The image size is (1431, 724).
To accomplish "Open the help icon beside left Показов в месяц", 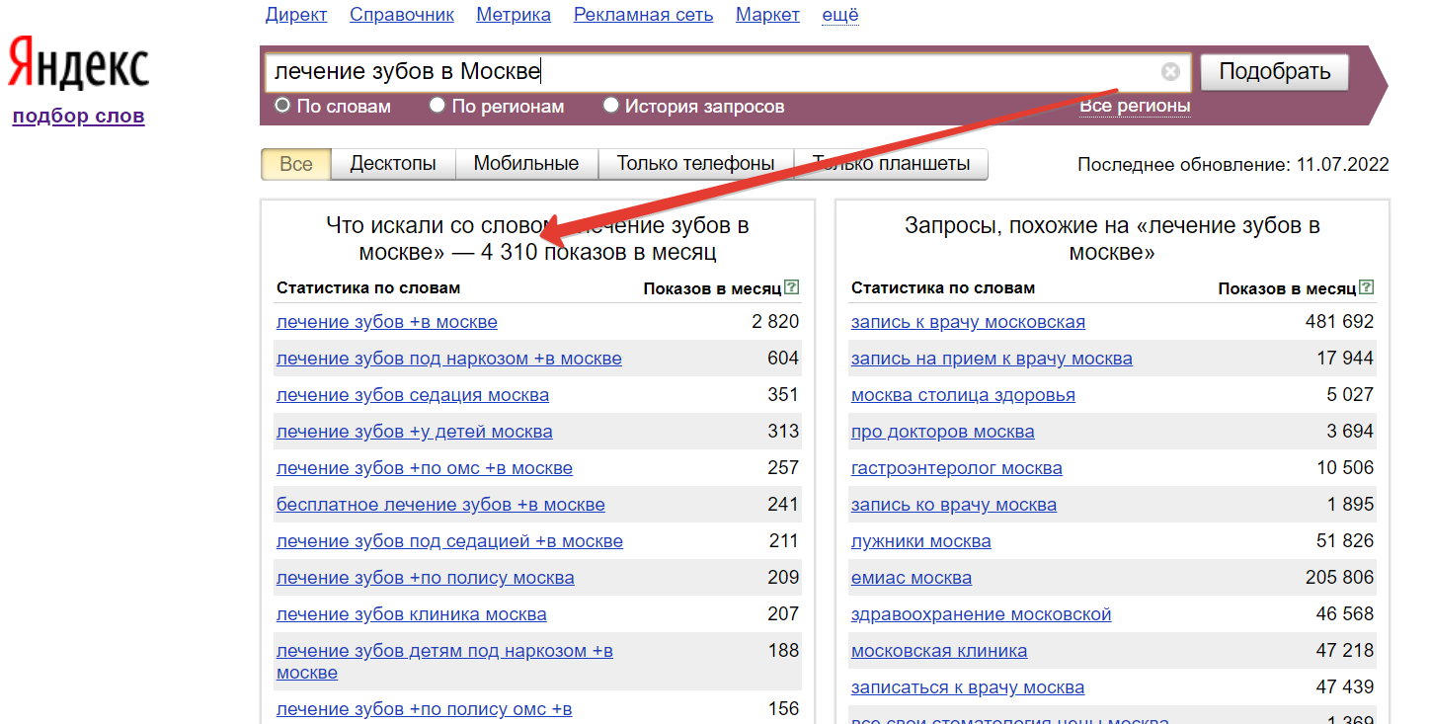I will click(x=791, y=287).
